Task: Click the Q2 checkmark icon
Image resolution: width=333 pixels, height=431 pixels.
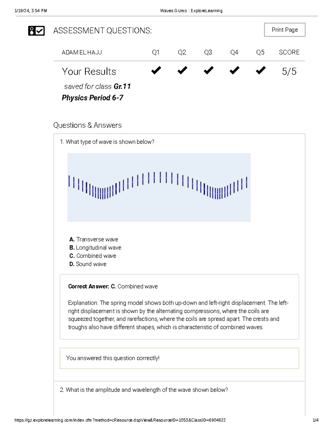Action: 182,70
